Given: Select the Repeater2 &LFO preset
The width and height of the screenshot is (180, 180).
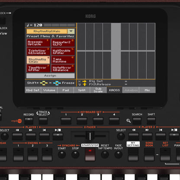Looking at the screenshot, I should click(x=63, y=43).
